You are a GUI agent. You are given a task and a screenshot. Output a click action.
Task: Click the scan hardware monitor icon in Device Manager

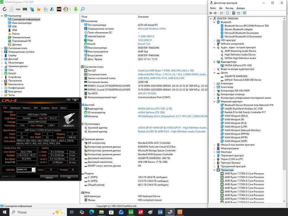coord(245,13)
